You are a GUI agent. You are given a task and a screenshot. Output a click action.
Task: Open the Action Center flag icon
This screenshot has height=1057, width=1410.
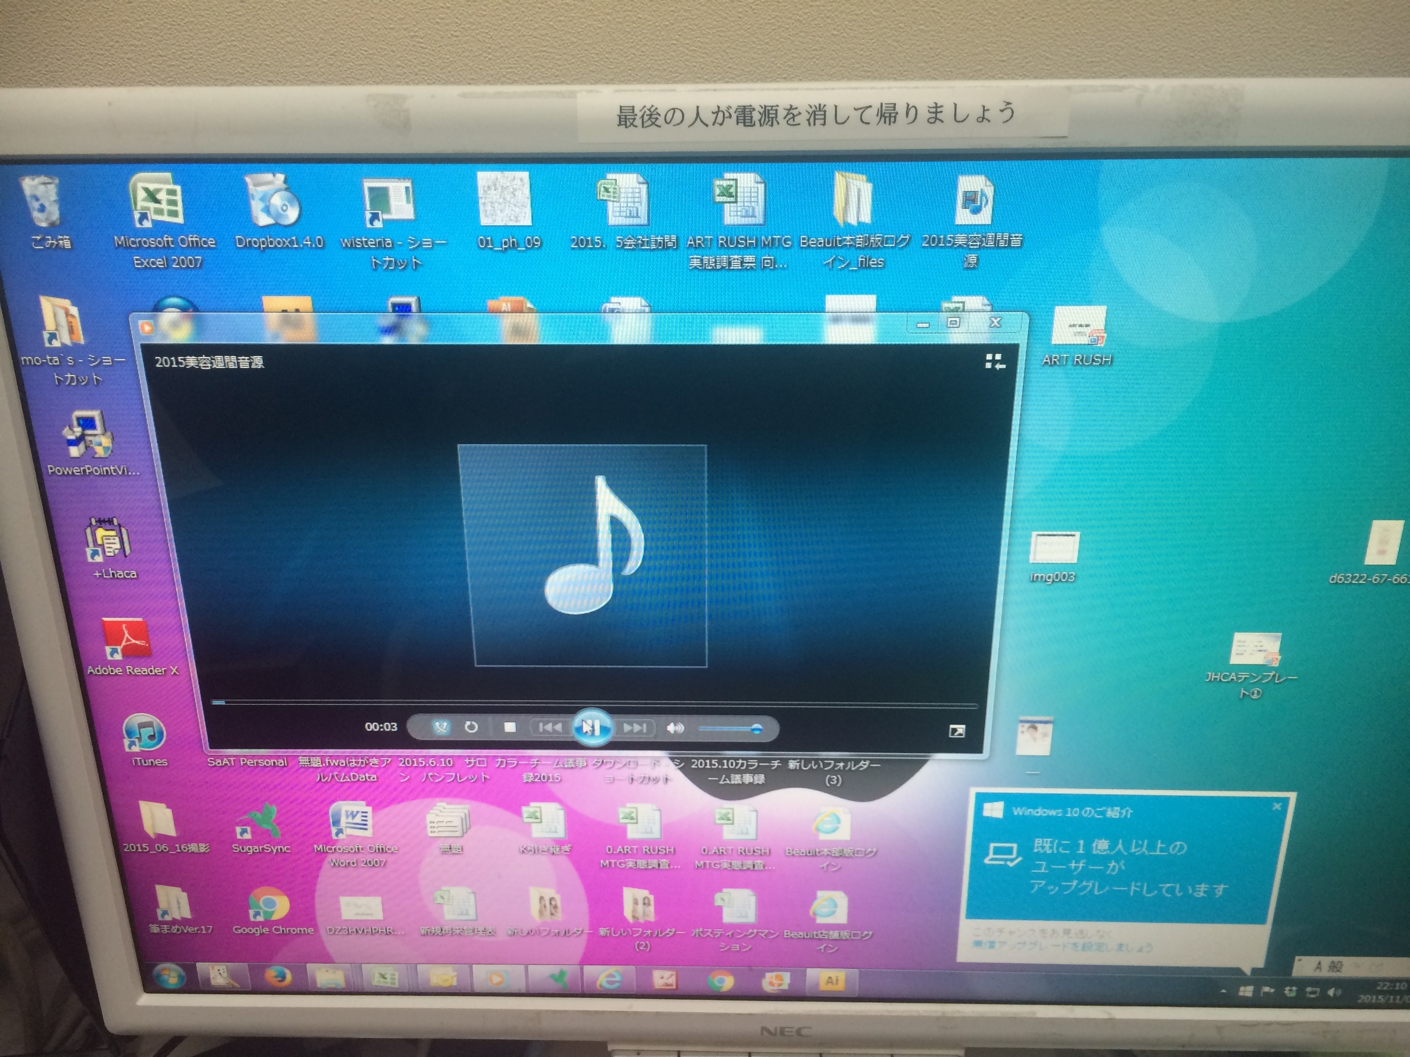pyautogui.click(x=1267, y=991)
